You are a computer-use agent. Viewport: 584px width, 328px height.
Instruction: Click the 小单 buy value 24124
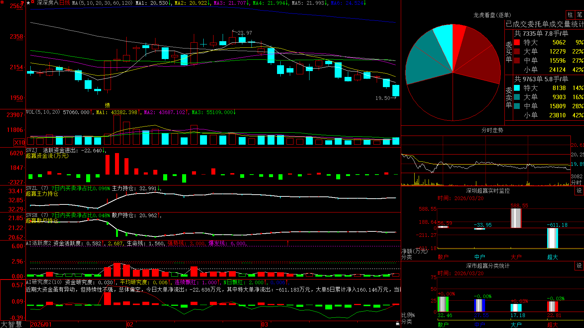tap(557, 70)
